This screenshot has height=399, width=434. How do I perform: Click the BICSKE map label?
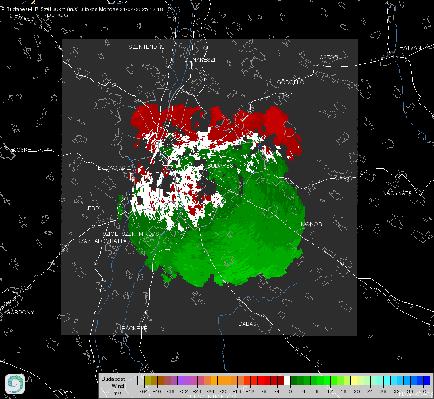point(21,150)
